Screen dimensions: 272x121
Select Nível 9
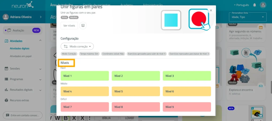pos(187,107)
